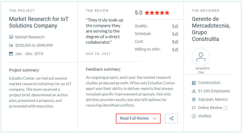The image size is (242, 133).
Task: Click the share icon button
Action: point(171,119)
